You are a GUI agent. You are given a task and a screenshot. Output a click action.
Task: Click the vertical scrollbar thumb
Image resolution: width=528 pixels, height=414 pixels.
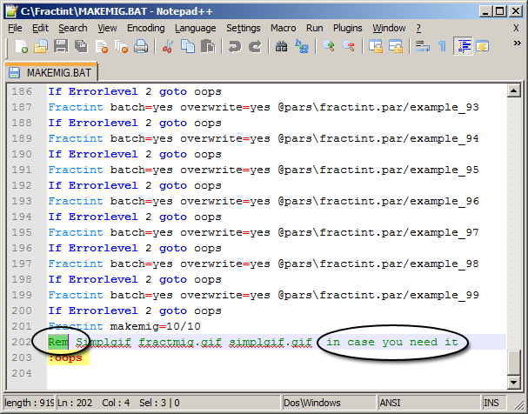[514, 363]
